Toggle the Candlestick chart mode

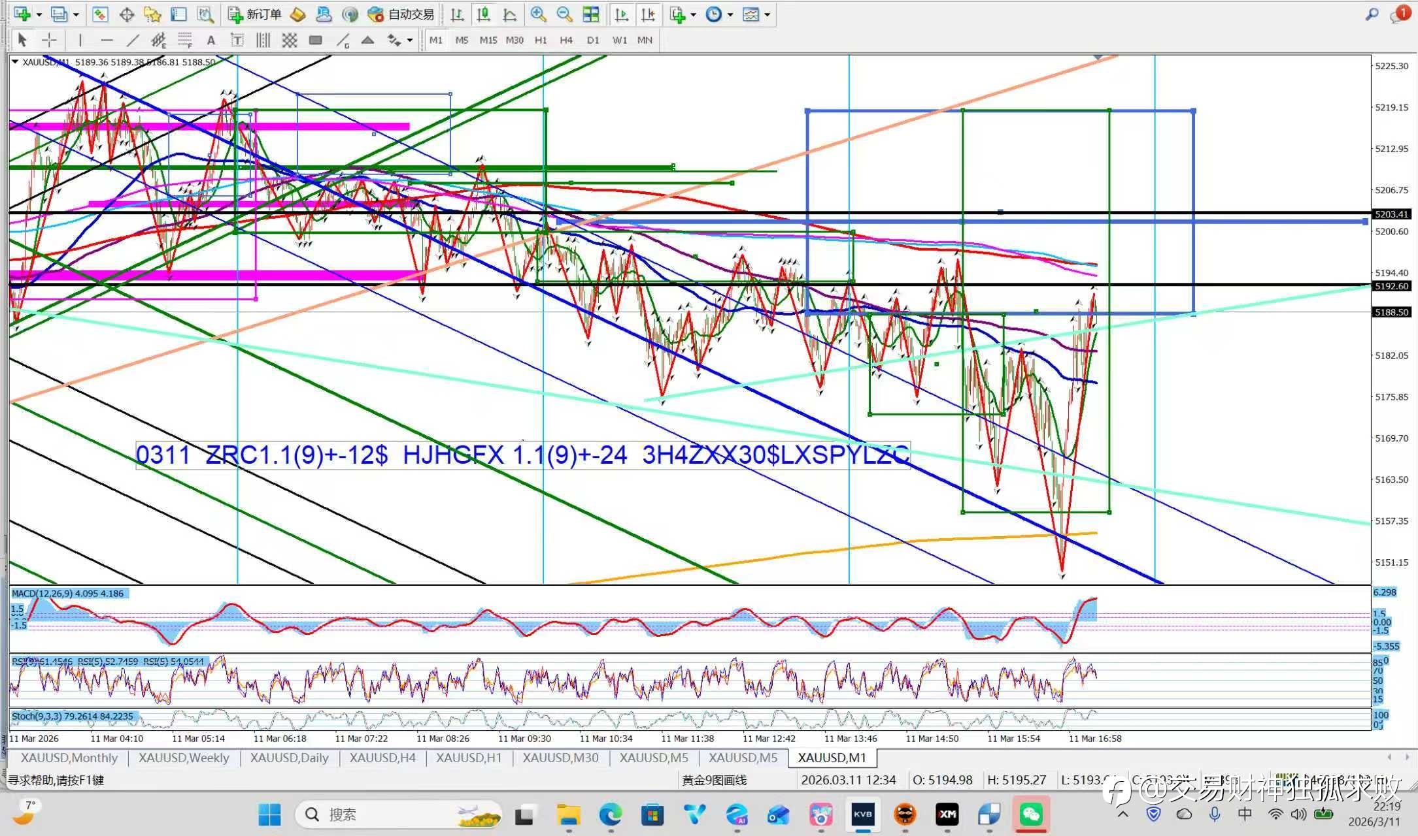(483, 14)
